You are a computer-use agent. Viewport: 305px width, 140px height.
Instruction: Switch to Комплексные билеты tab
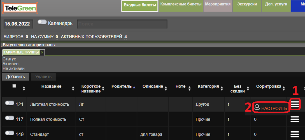181,5
